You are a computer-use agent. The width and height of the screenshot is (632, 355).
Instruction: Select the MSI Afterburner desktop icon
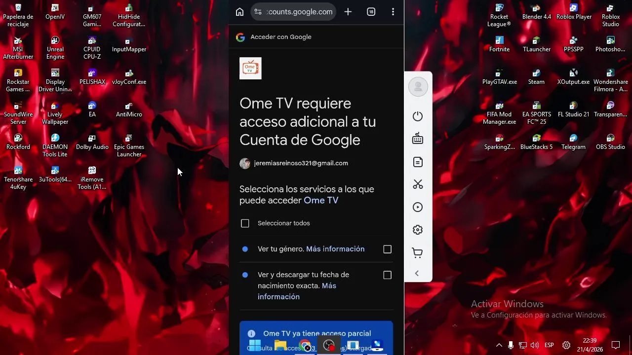[18, 48]
